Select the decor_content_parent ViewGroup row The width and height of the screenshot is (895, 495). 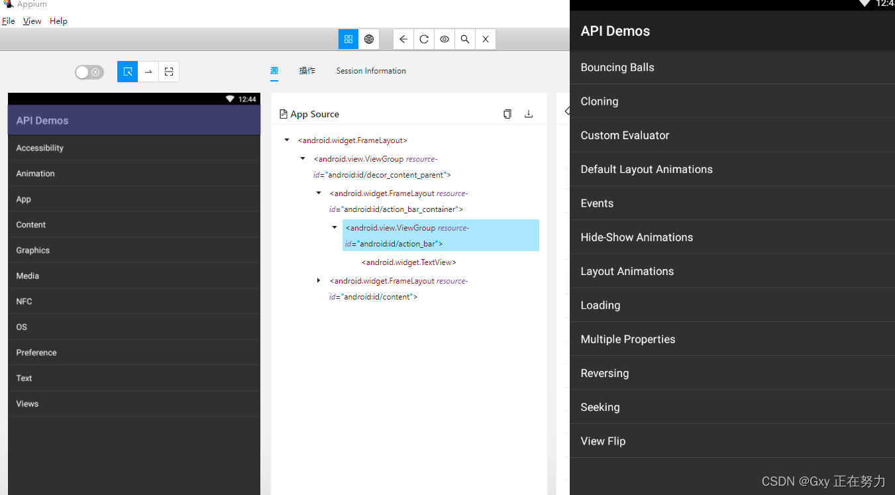(x=382, y=167)
